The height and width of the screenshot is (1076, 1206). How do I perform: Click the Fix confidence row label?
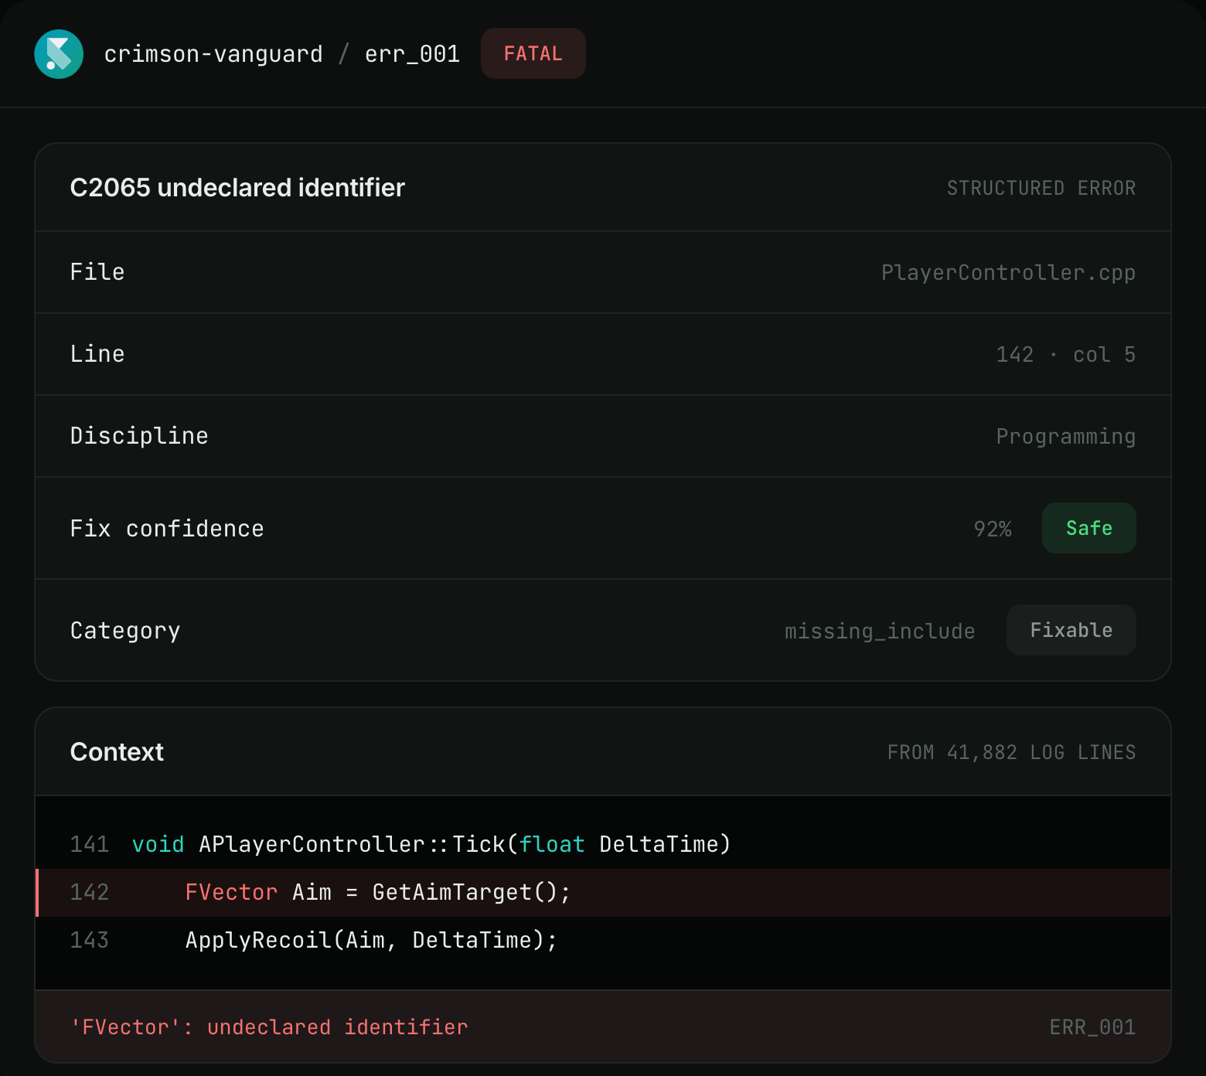pyautogui.click(x=167, y=529)
